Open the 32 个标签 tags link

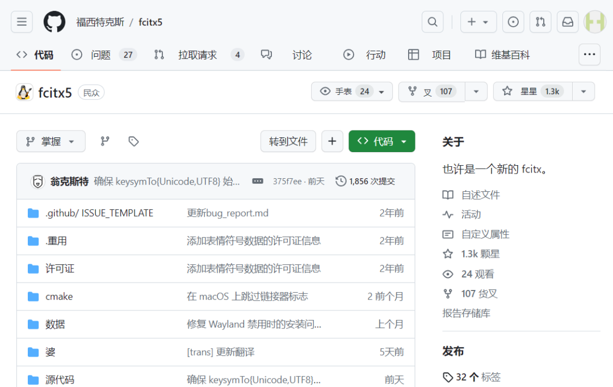[472, 377]
